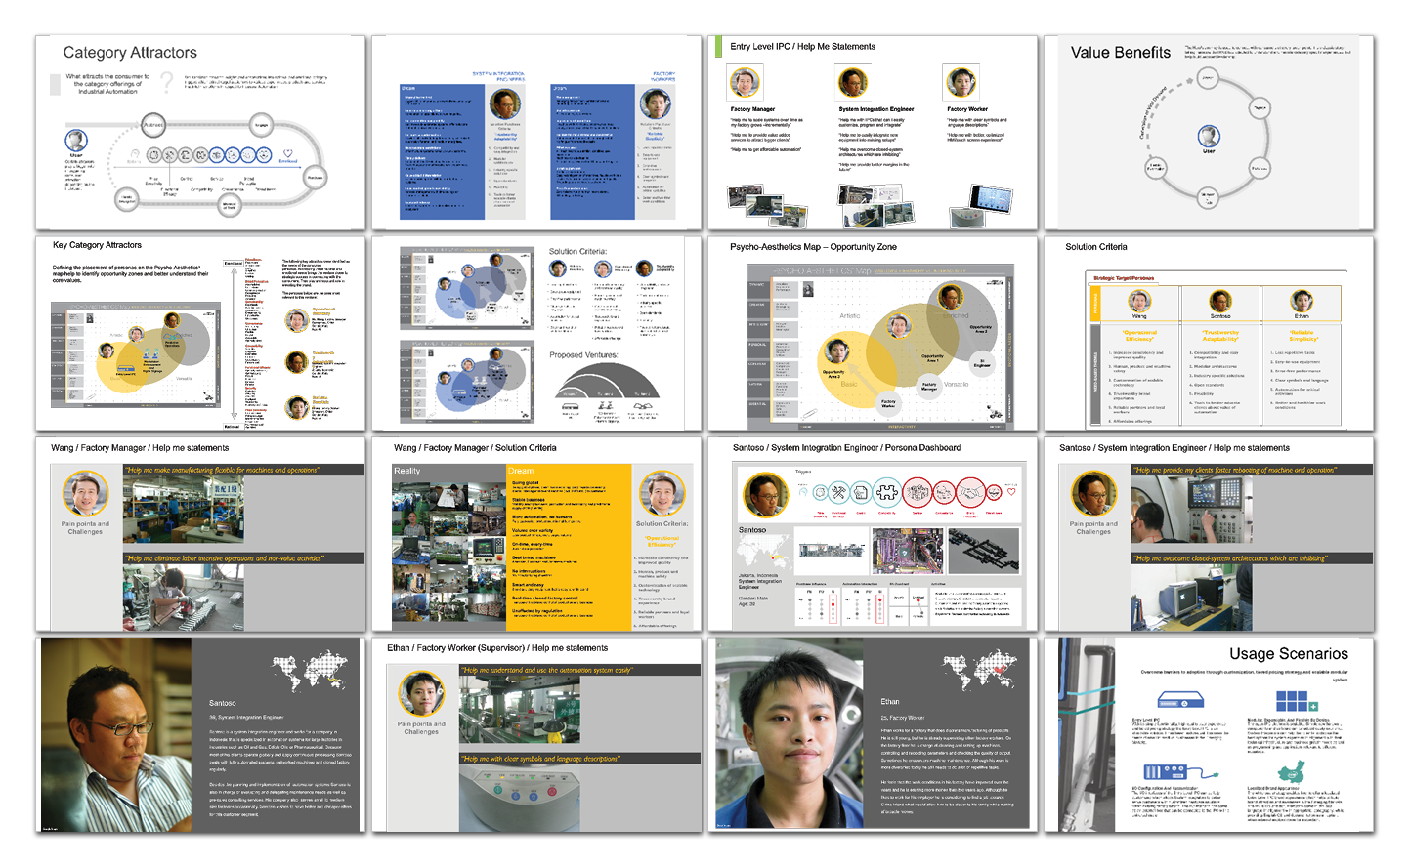The height and width of the screenshot is (867, 1409).
Task: Click the puzzle piece trigger icon in Santoso dashboard
Action: 886,492
